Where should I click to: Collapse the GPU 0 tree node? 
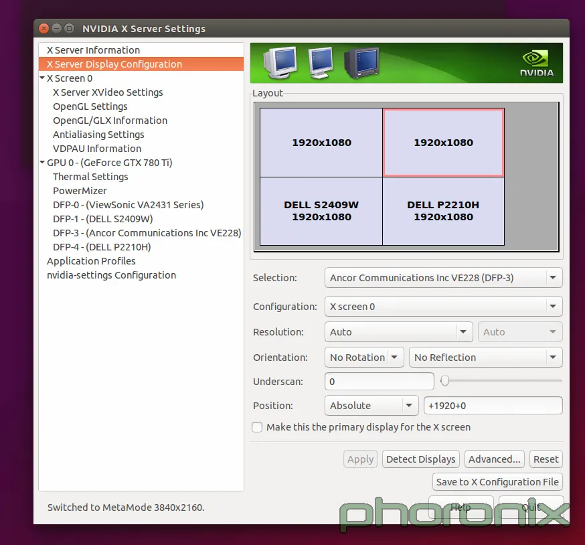pyautogui.click(x=42, y=163)
